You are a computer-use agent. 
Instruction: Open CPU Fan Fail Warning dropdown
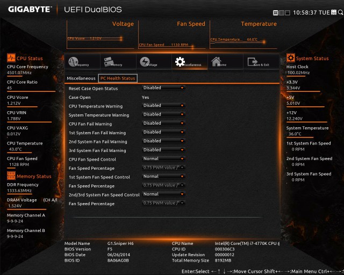point(163,123)
